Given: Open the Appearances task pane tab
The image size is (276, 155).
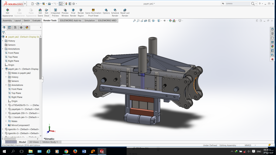Looking at the screenshot, I should point(272,46).
